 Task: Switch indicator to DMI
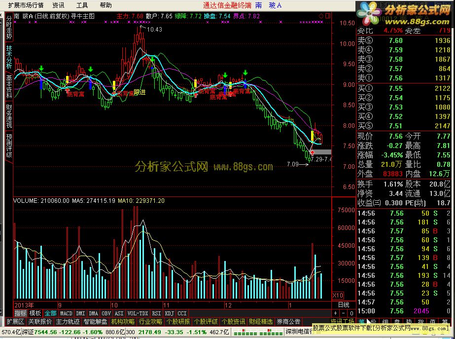[x=80, y=313]
